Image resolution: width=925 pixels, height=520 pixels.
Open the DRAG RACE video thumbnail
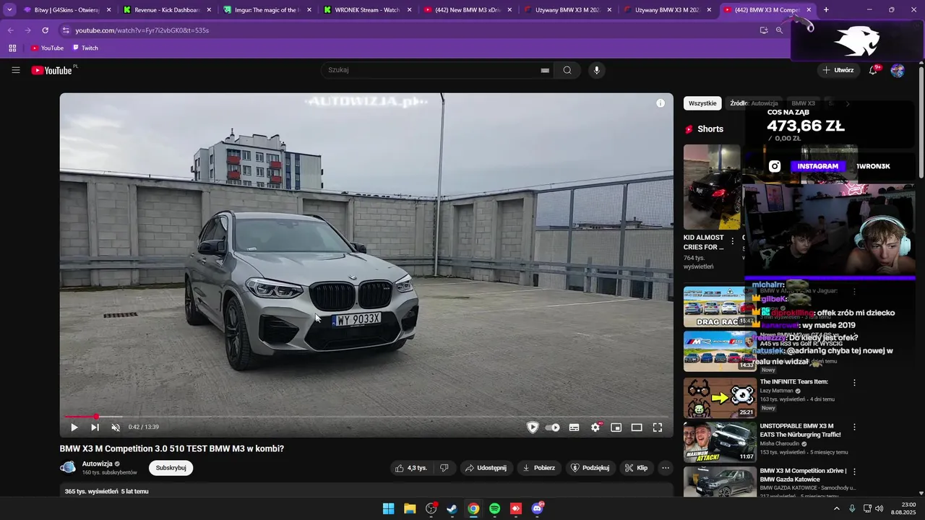coord(720,306)
